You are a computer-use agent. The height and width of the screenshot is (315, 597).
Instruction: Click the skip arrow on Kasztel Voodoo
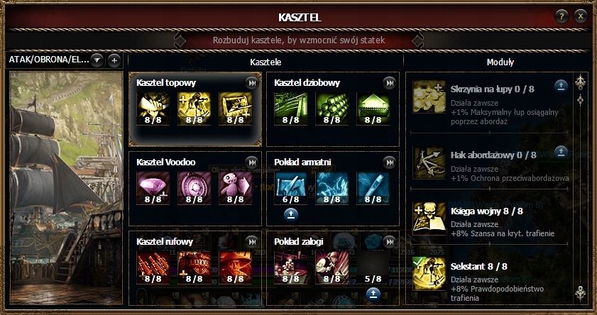(251, 162)
